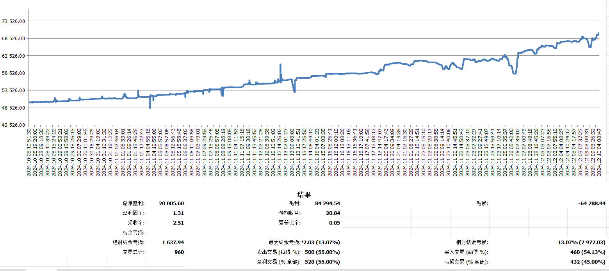Click the 预期收益 label
609x271 pixels.
coord(290,213)
